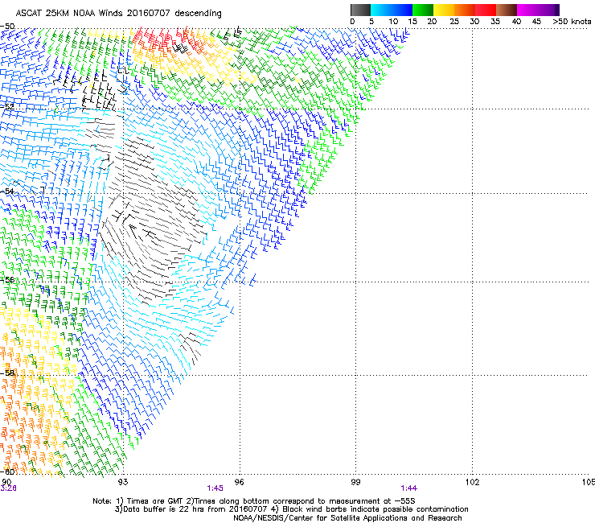Click the -52 latitude axis label

click(x=7, y=106)
